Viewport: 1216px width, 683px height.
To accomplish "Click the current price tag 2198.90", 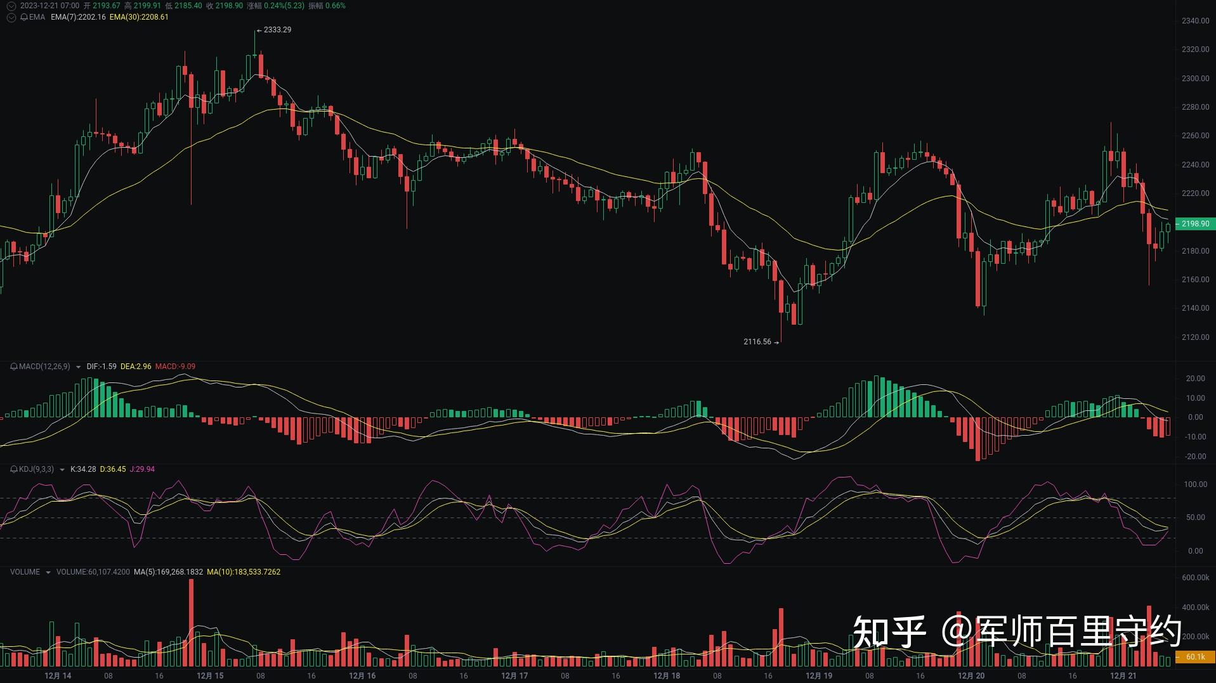I will click(x=1195, y=224).
